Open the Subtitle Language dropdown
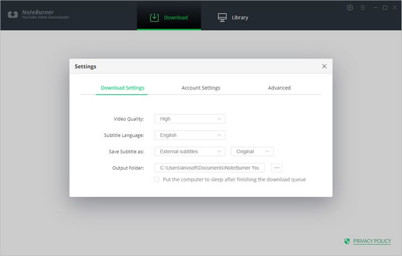Viewport: 402px width, 256px height. [x=189, y=135]
